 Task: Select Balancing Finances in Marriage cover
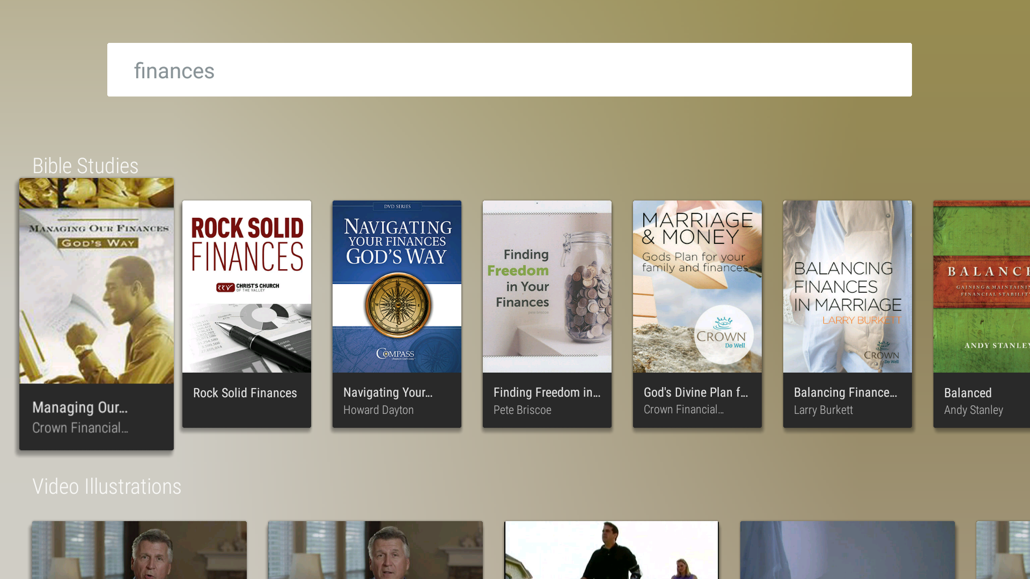pos(848,286)
